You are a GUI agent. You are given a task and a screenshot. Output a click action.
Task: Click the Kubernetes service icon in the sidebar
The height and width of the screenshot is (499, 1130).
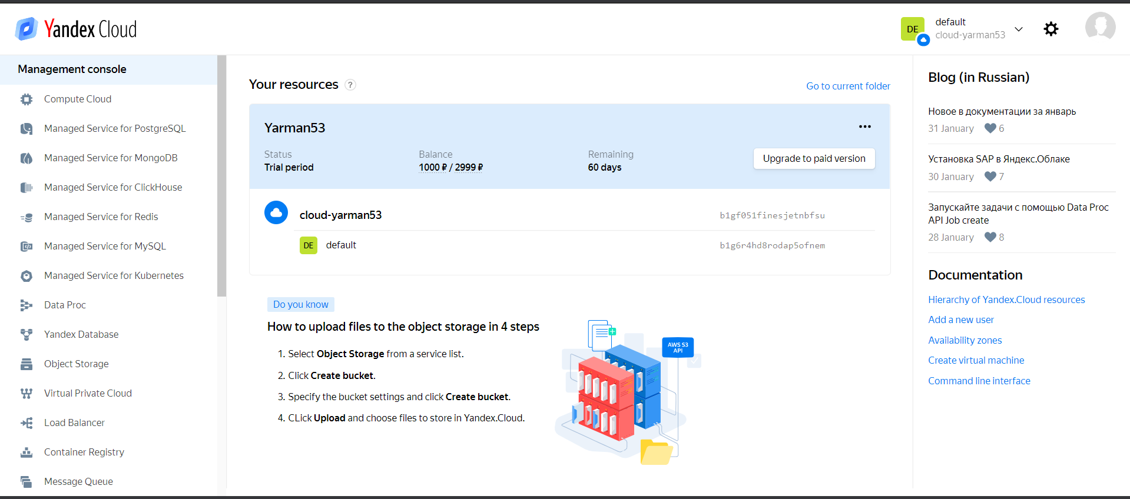click(x=26, y=276)
